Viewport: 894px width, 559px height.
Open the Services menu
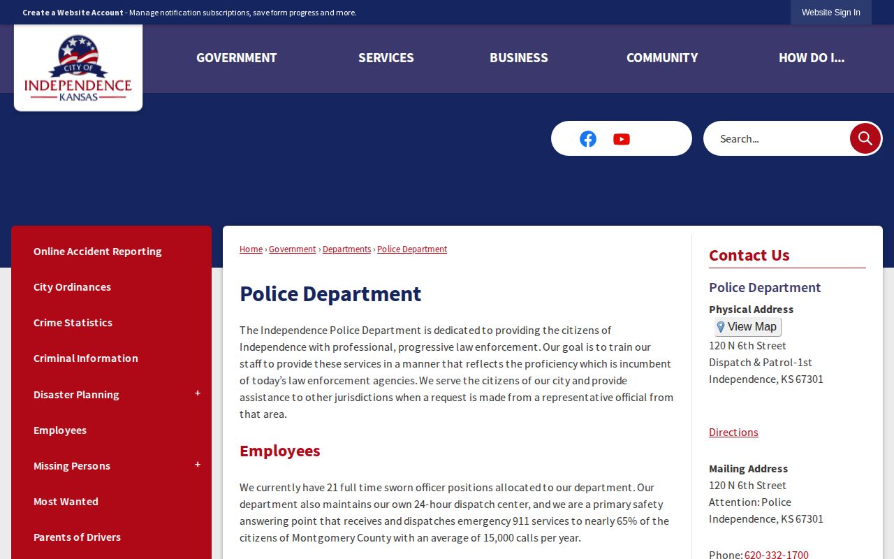pyautogui.click(x=386, y=58)
